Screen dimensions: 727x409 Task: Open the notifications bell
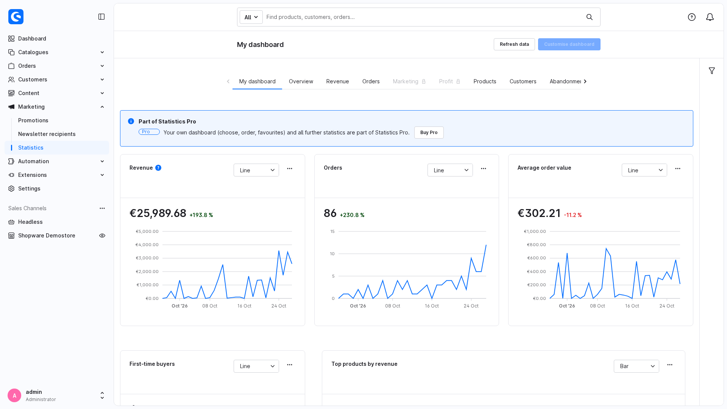click(710, 17)
